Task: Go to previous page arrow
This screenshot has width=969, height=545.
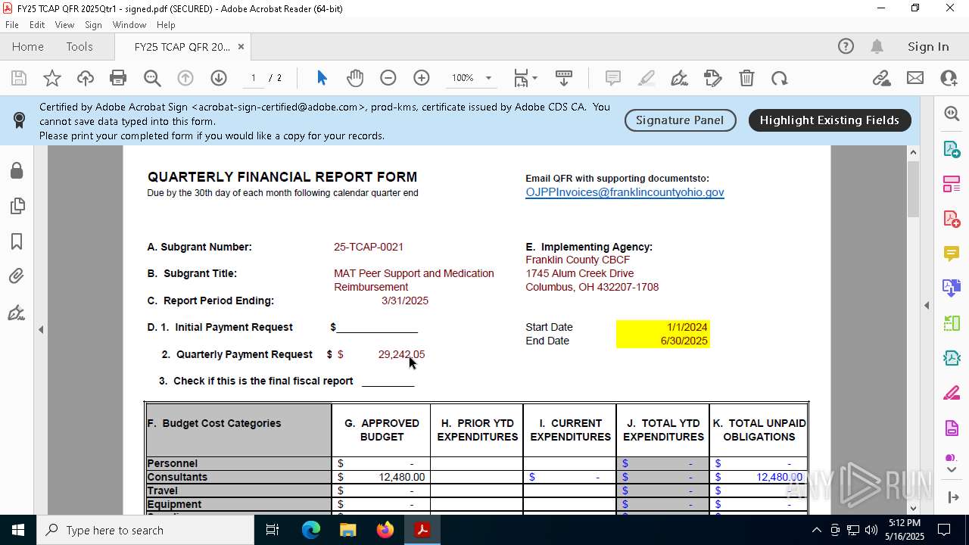Action: pos(185,78)
